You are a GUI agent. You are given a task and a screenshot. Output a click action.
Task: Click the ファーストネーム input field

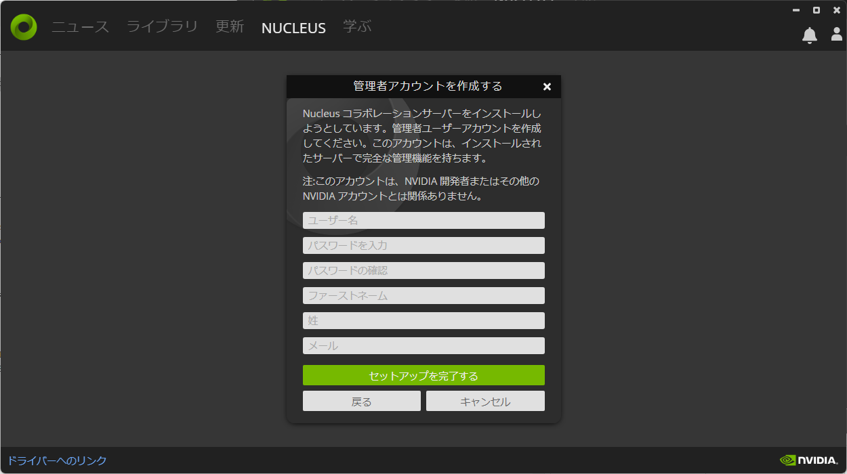[x=423, y=295]
